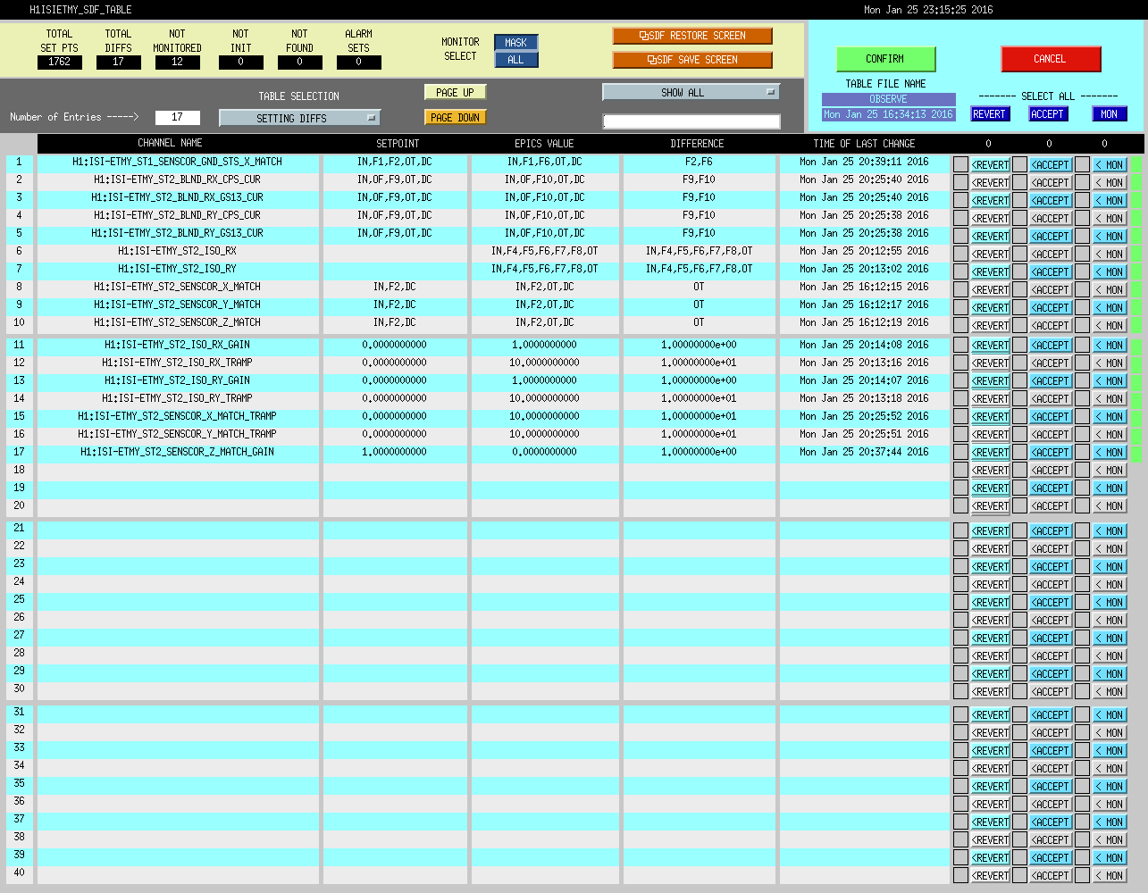Open the SHOW ALL dropdown menu

(x=691, y=92)
